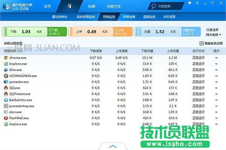
Task: Click the klive.exe process icon
Action: point(6,70)
